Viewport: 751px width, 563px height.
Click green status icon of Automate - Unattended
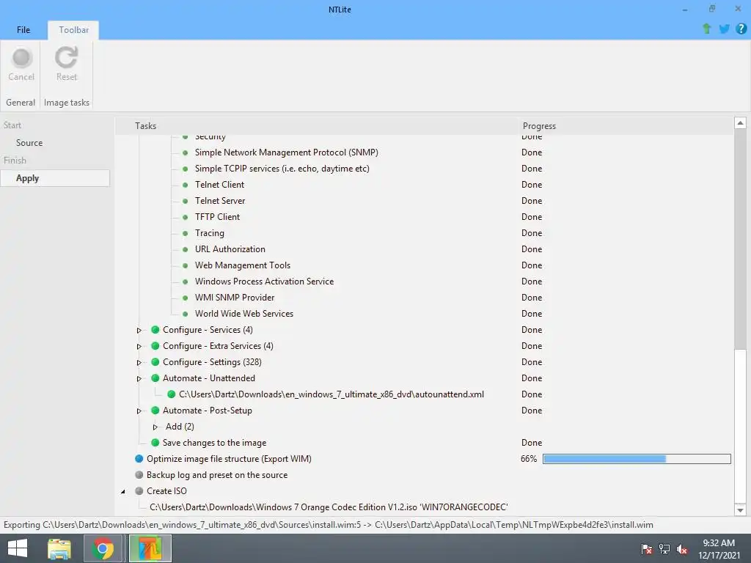[x=155, y=378]
